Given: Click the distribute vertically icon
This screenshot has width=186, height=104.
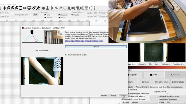Looking at the screenshot, I should click(78, 8).
